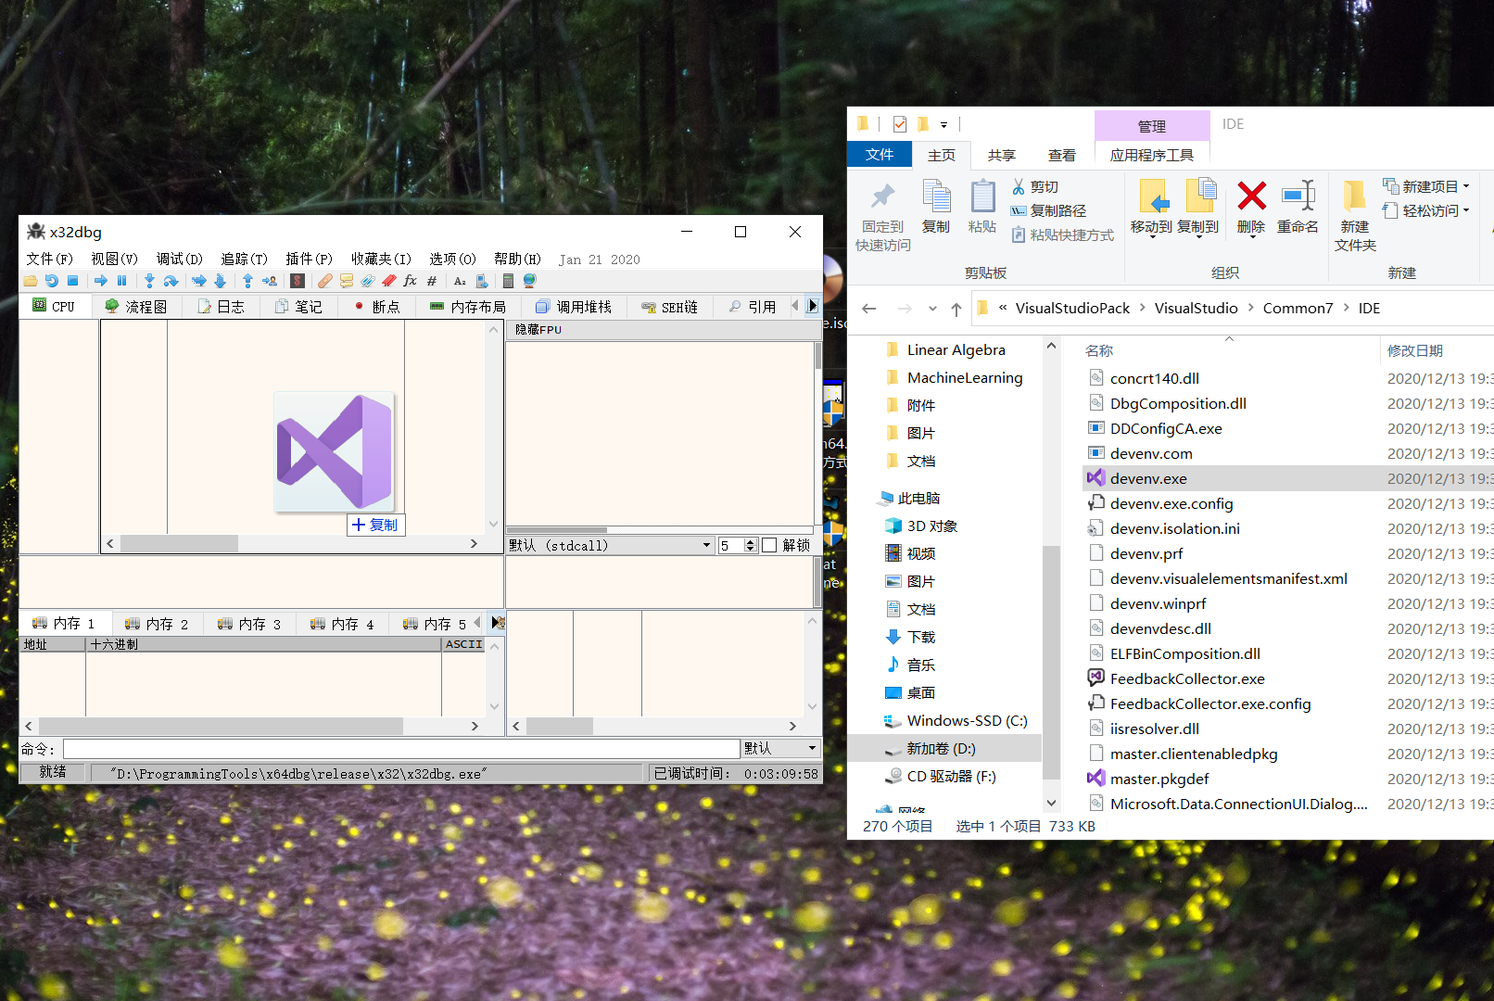Image resolution: width=1494 pixels, height=1001 pixels.
Task: Open the 调试(D) menu
Action: pos(179,259)
